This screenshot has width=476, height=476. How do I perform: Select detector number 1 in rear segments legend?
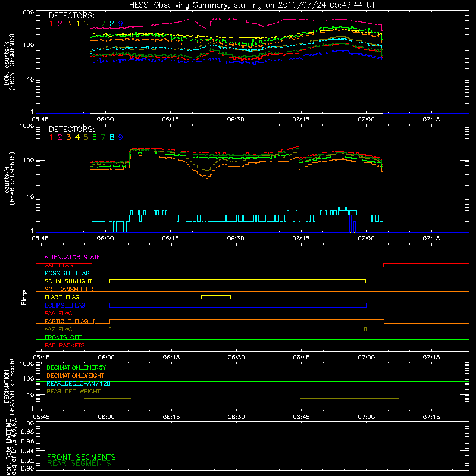click(51, 137)
